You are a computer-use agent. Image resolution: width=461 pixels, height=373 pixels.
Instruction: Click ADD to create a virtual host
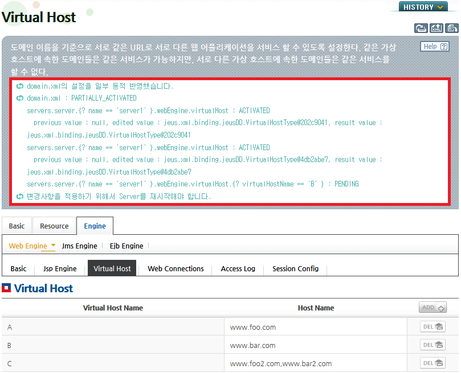pyautogui.click(x=433, y=307)
